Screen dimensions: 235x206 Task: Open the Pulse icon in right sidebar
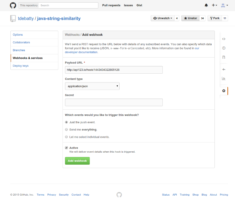click(224, 70)
